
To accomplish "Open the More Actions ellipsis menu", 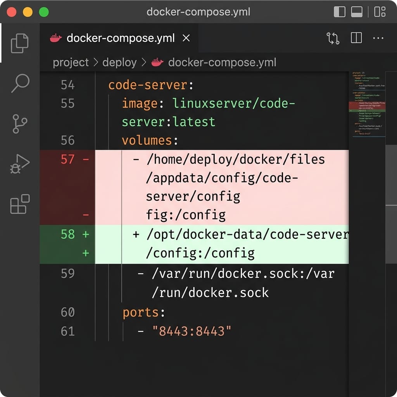I will (x=378, y=38).
